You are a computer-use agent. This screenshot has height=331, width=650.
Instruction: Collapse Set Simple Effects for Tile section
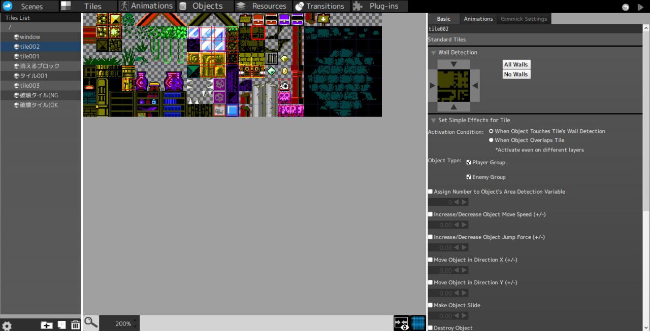433,120
